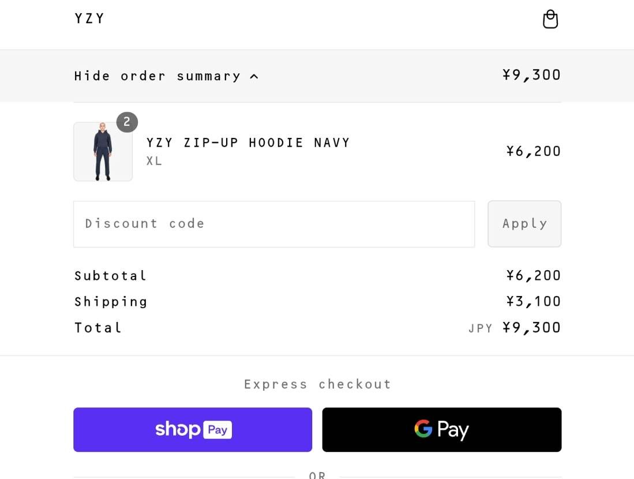Image resolution: width=634 pixels, height=479 pixels.
Task: Click the quantity badge showing 2
Action: (x=127, y=122)
